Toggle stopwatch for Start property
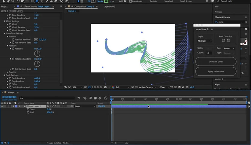This screenshot has height=145, width=251. pyautogui.click(x=28, y=109)
